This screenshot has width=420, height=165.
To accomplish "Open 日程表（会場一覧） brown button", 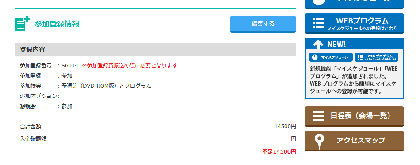I will (x=354, y=116).
